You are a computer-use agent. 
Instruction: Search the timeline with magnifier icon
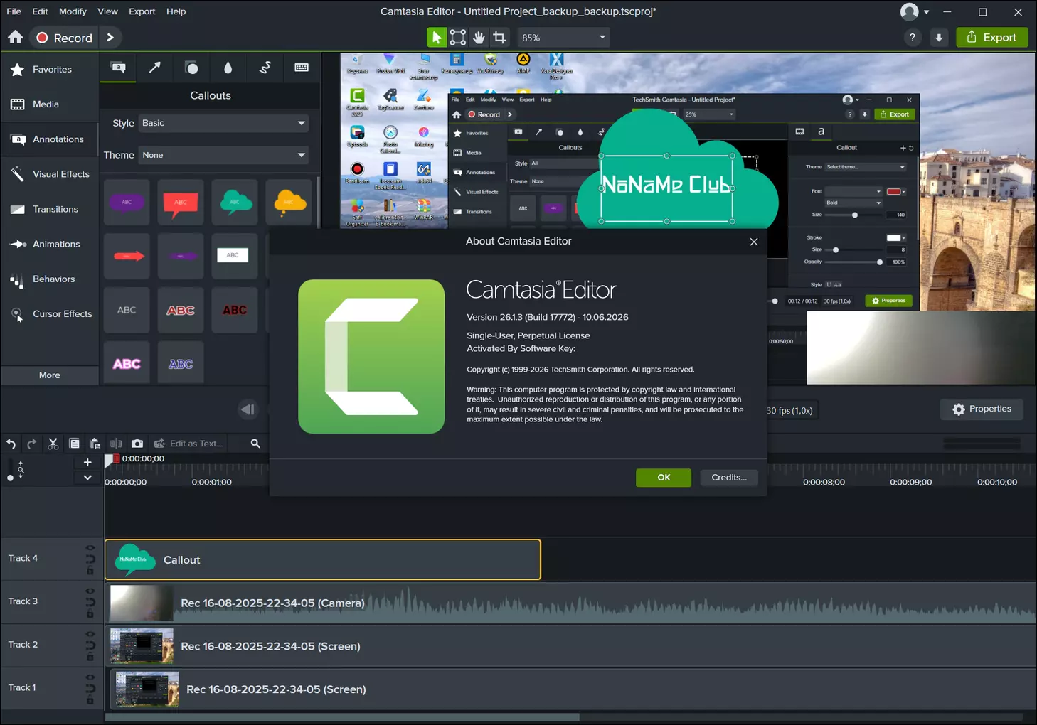(255, 444)
